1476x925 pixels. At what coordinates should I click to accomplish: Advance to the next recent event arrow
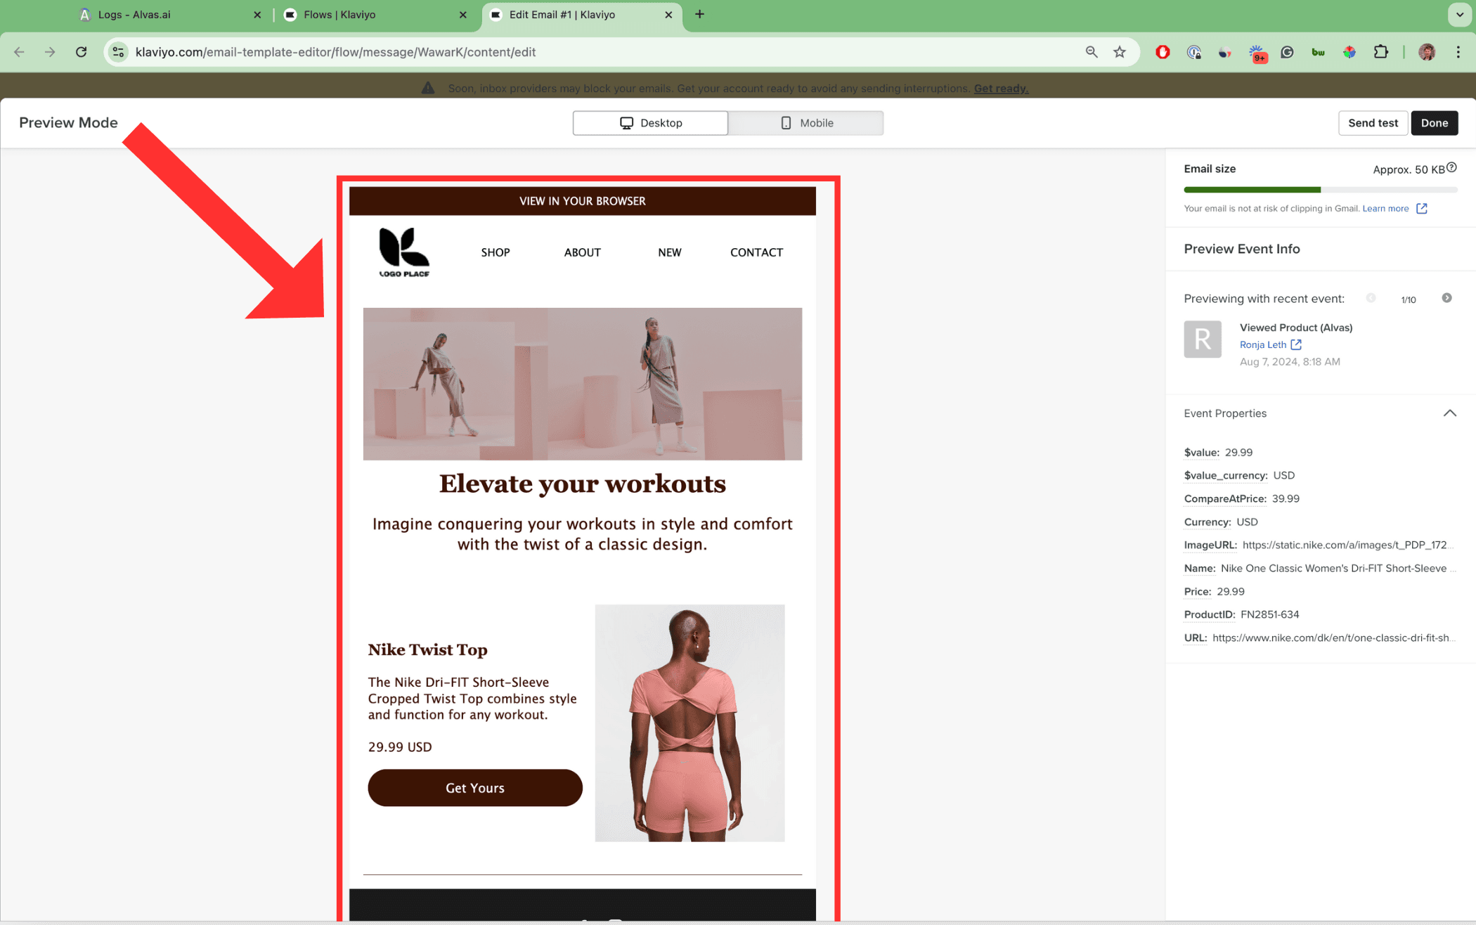point(1446,298)
